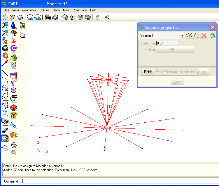Click the Zoom frame icon with house

(x=5, y=40)
